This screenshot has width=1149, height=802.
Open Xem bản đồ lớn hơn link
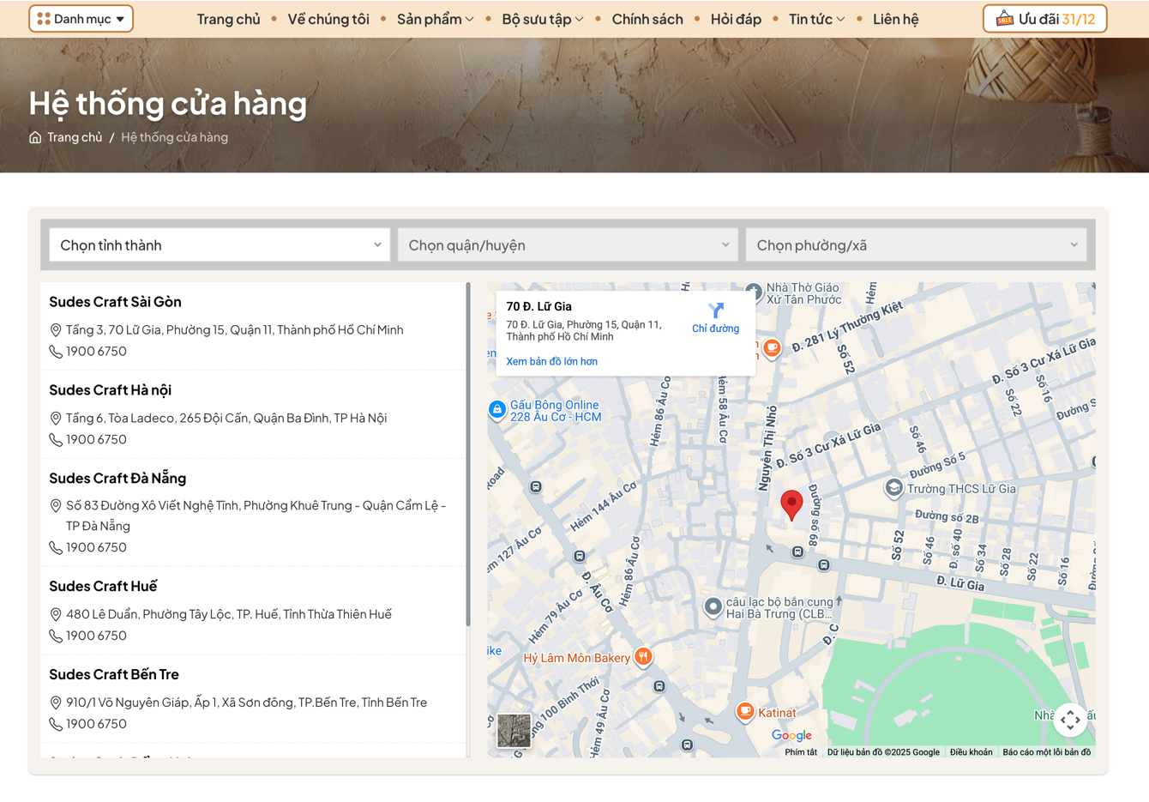click(x=552, y=362)
